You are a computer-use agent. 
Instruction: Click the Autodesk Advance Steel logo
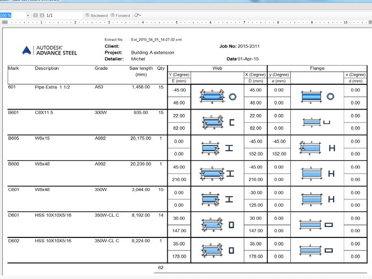click(50, 50)
